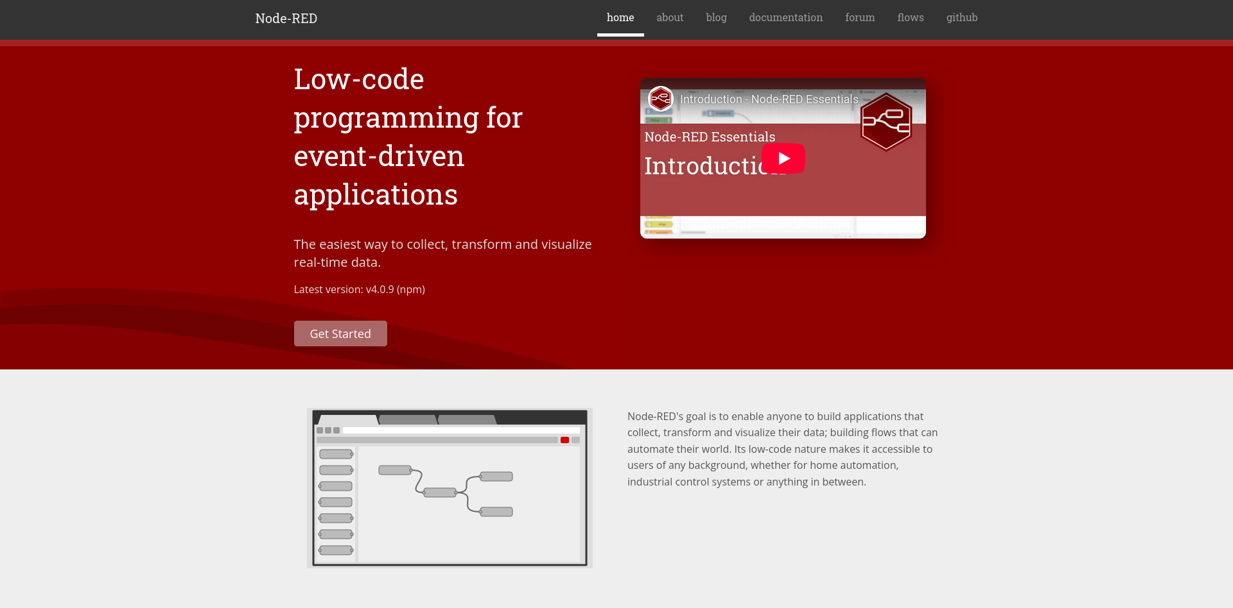Screen dimensions: 1233x608
Task: Click the Node-RED site title
Action: [x=286, y=19]
